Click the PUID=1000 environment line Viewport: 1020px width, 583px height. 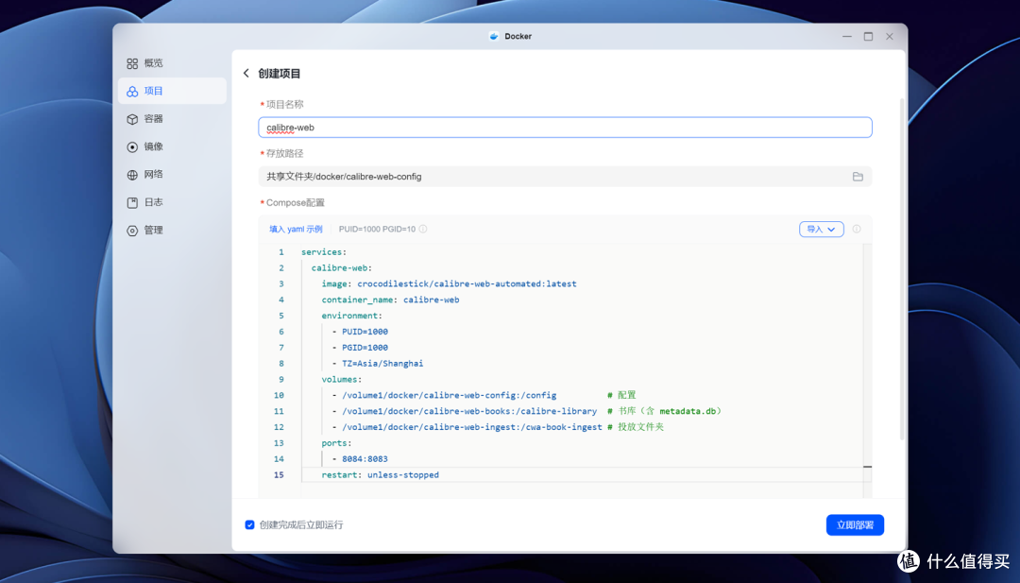[360, 332]
